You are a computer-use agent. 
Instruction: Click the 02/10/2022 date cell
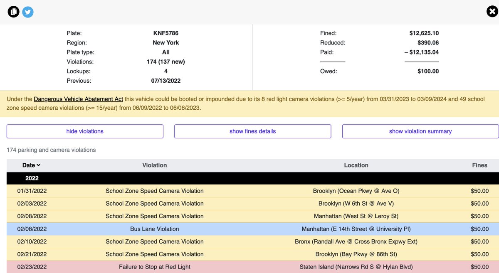pos(32,241)
